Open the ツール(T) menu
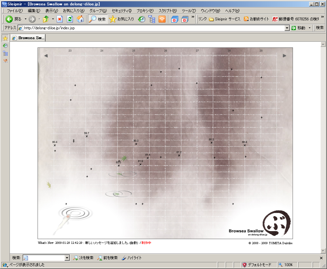 [188, 11]
